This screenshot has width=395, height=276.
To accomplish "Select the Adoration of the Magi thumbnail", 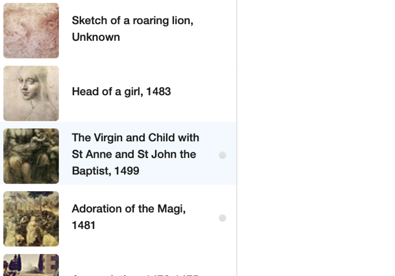I will (31, 219).
